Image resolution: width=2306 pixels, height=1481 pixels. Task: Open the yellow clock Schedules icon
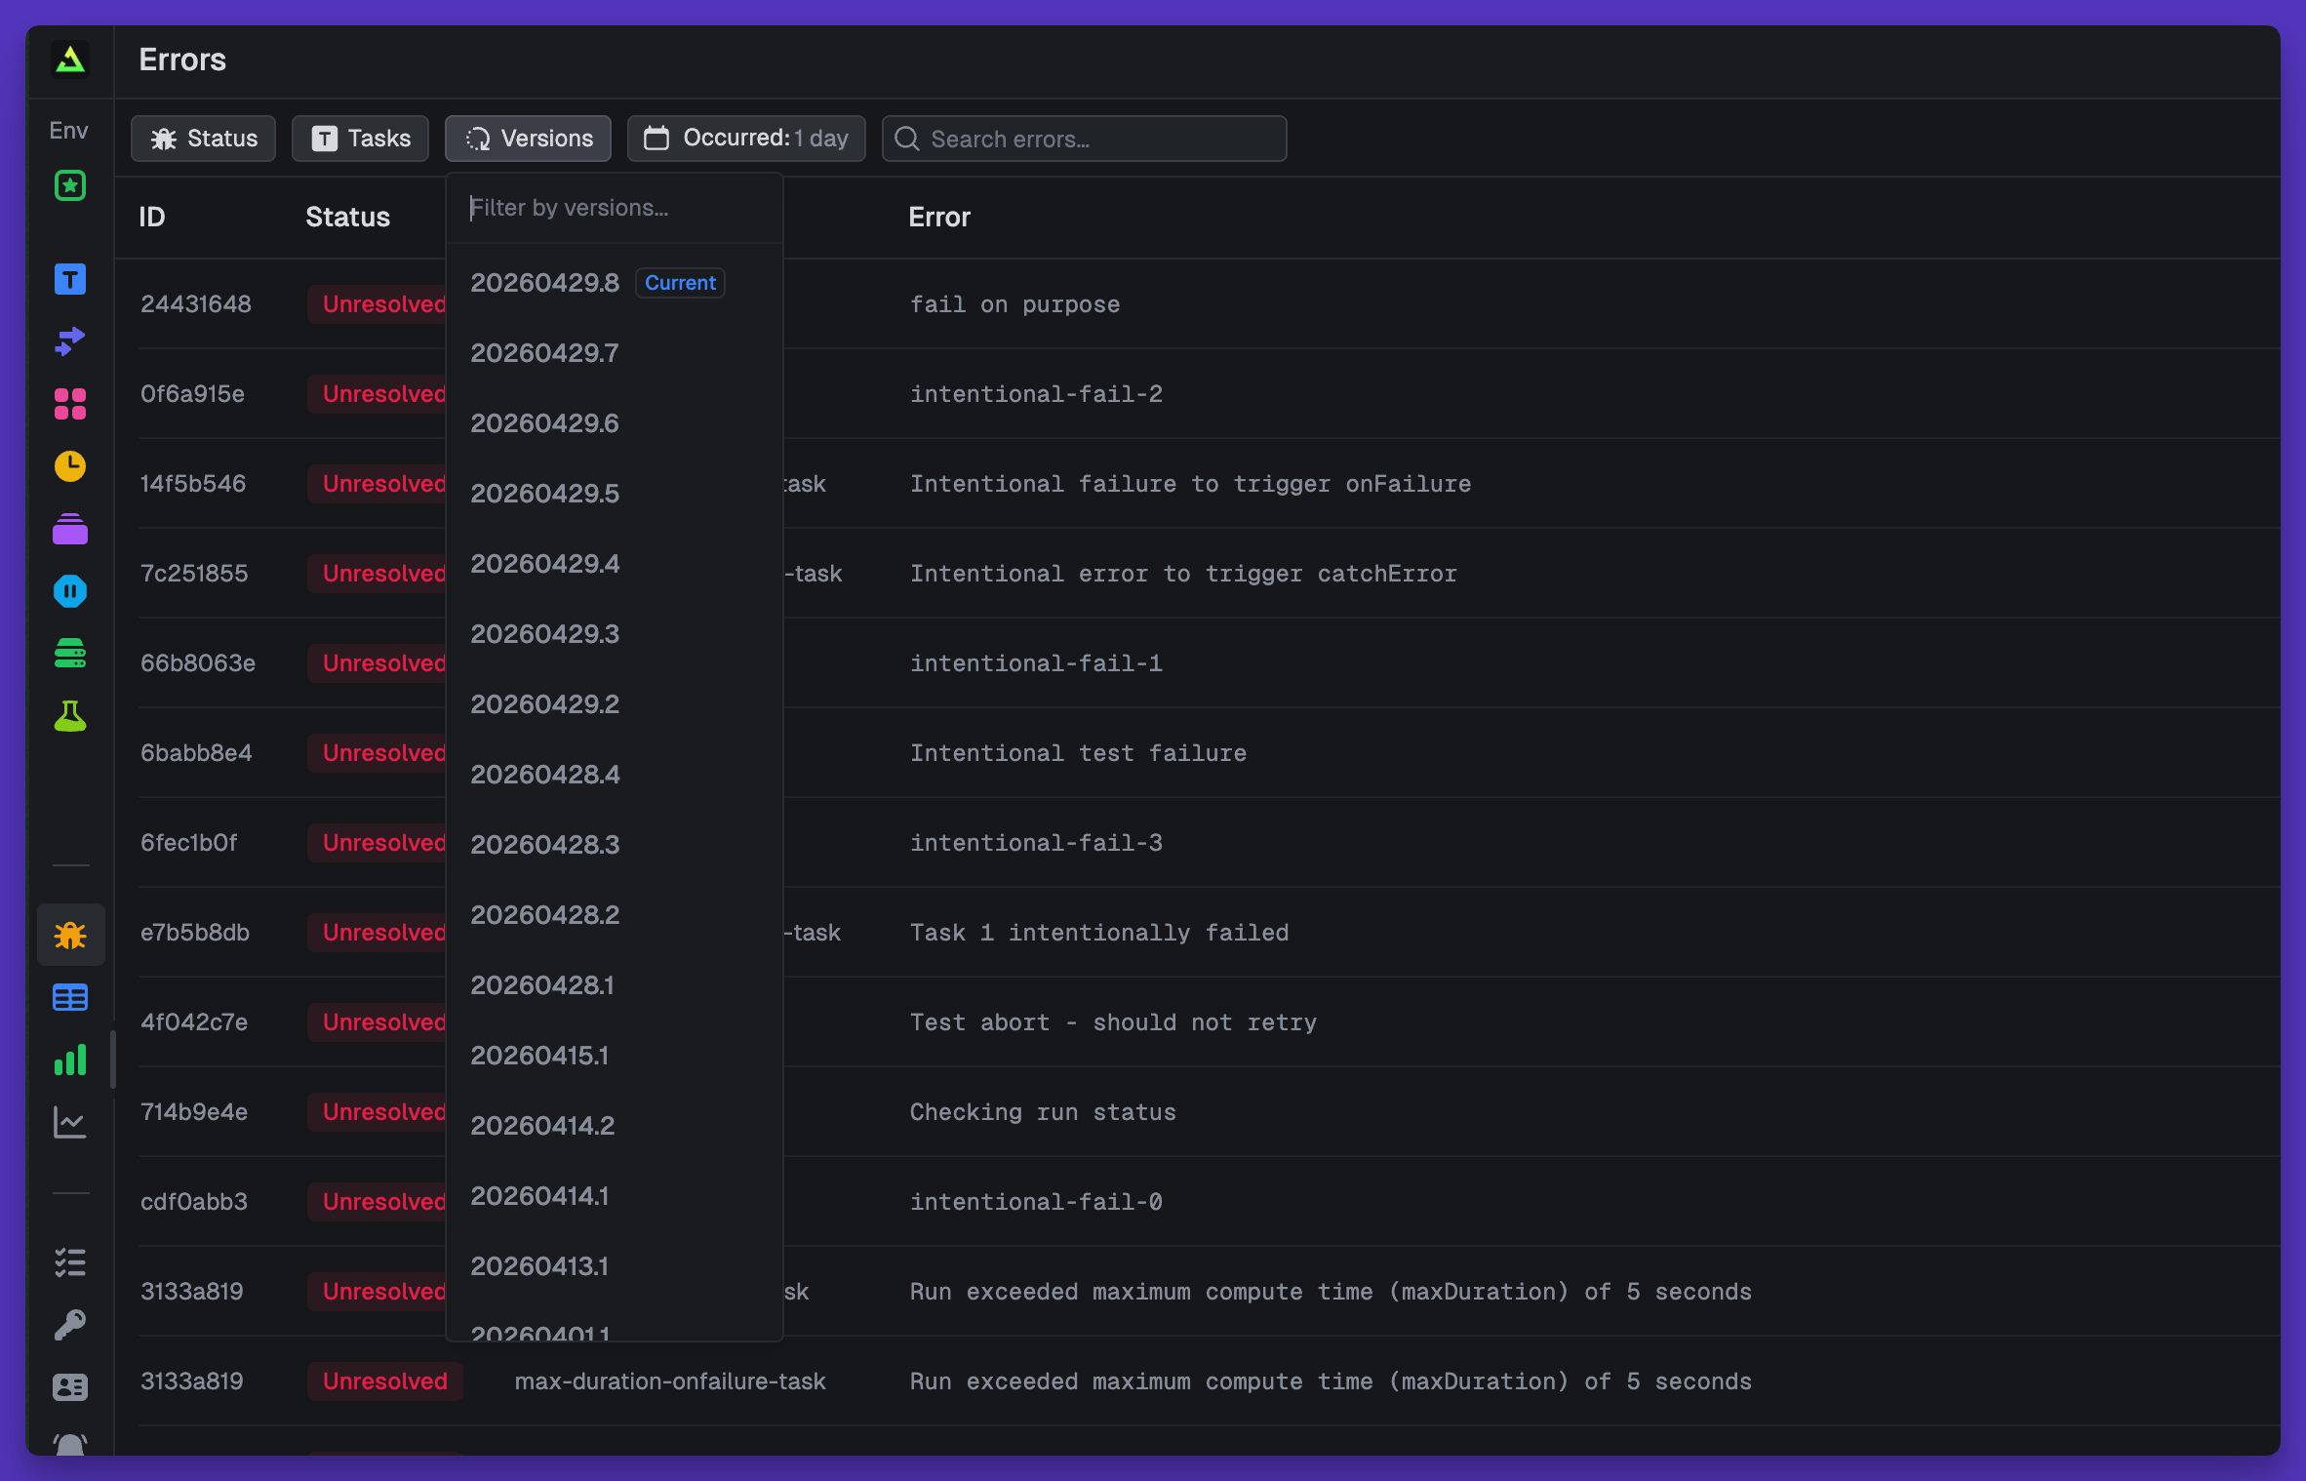pos(69,466)
